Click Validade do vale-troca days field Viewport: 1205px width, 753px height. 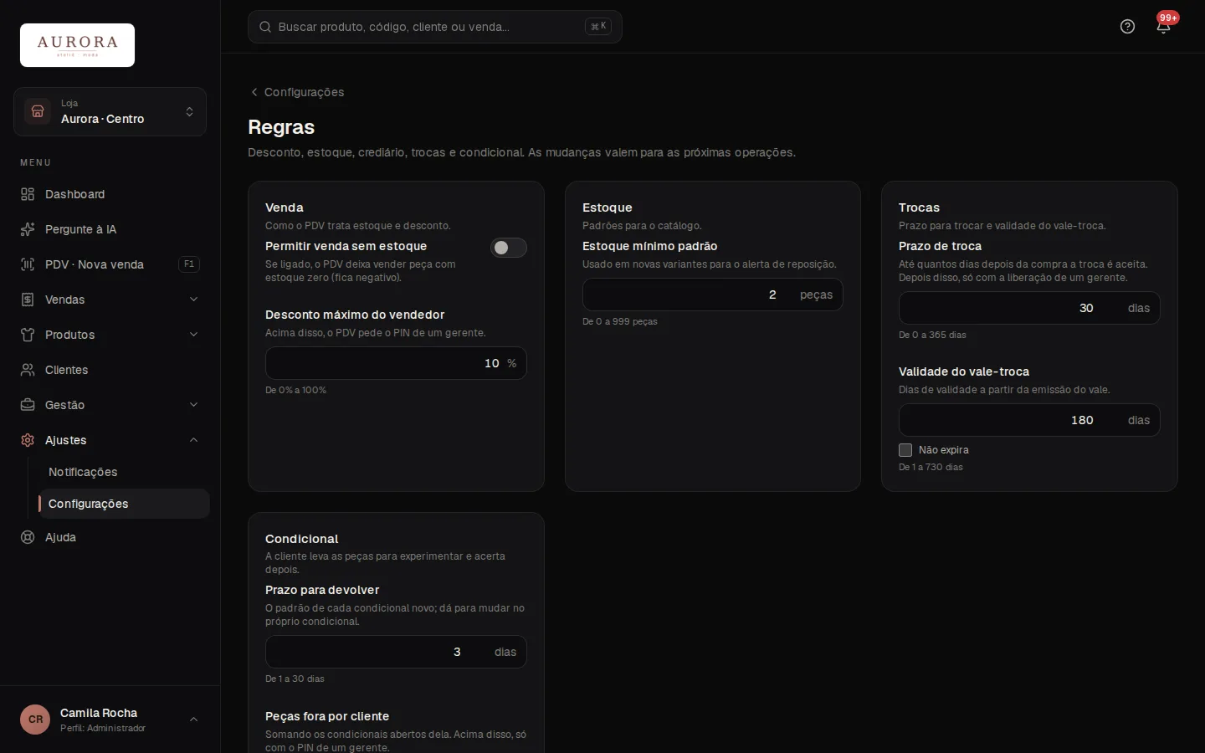tap(1029, 420)
